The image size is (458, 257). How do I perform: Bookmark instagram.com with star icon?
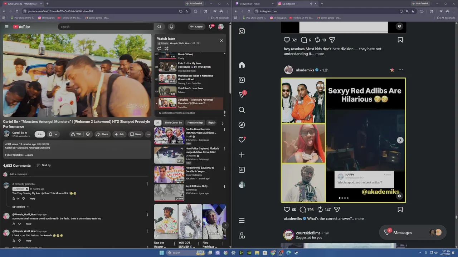coord(413,11)
